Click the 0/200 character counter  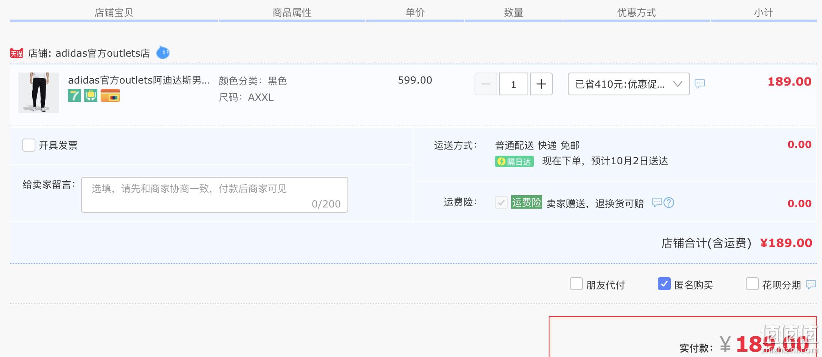pyautogui.click(x=326, y=204)
